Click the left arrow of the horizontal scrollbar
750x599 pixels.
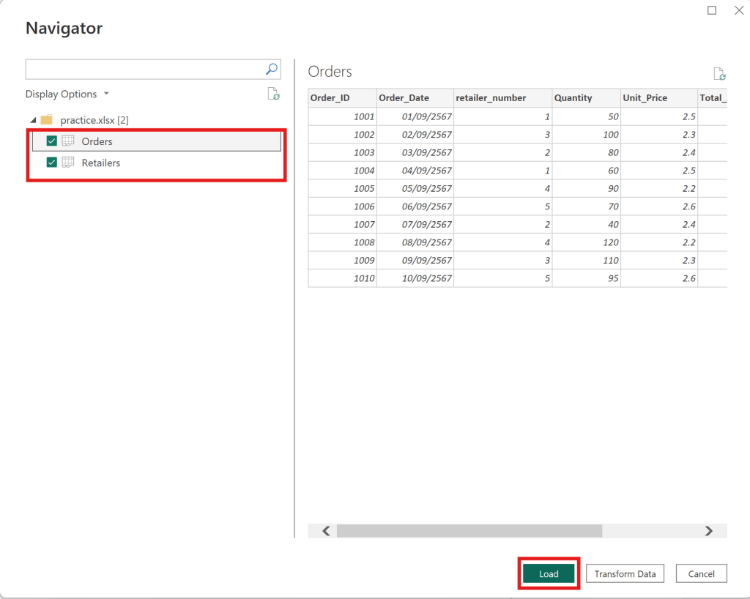[x=327, y=531]
